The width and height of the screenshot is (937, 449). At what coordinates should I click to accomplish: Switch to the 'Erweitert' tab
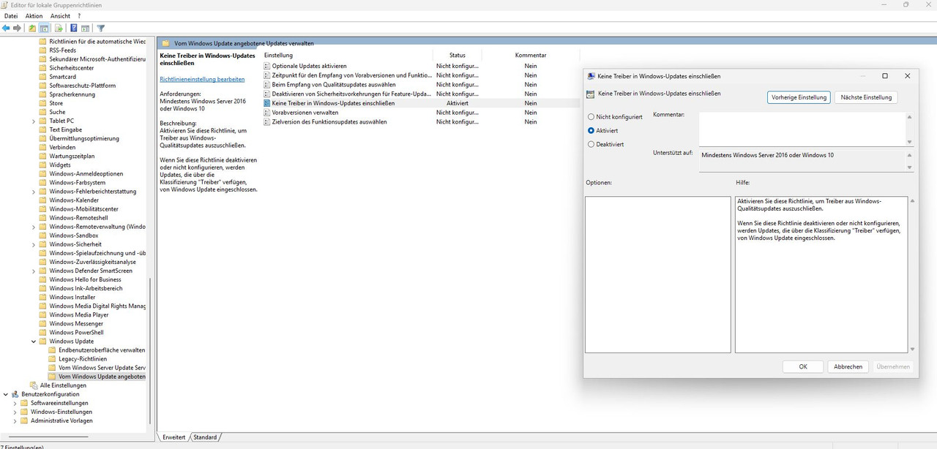coord(174,437)
